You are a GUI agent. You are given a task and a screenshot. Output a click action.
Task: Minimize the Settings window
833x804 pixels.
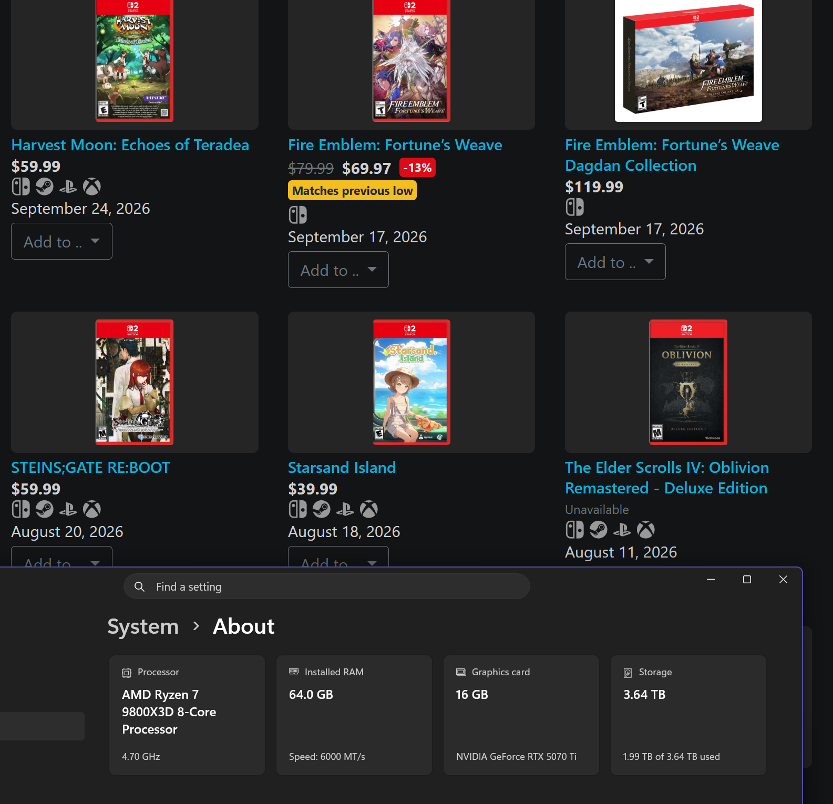[711, 579]
